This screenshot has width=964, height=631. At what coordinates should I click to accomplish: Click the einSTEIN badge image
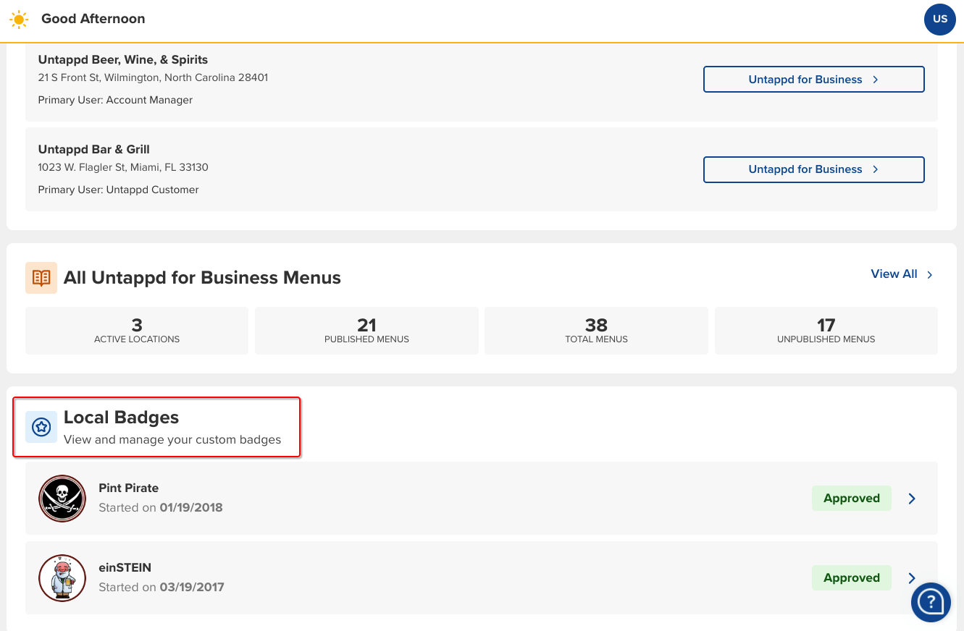coord(62,578)
